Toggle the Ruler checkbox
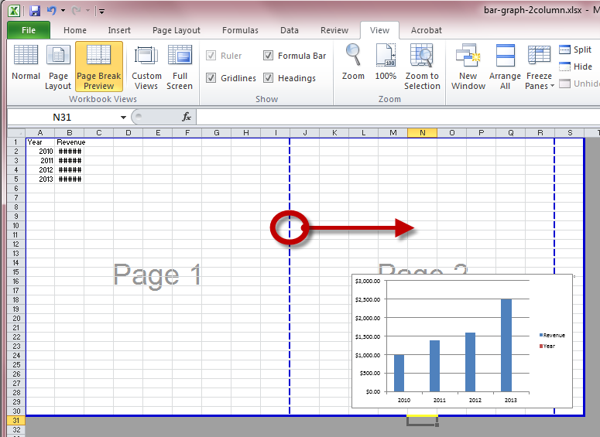Screen dimensions: 600x437 [211, 56]
